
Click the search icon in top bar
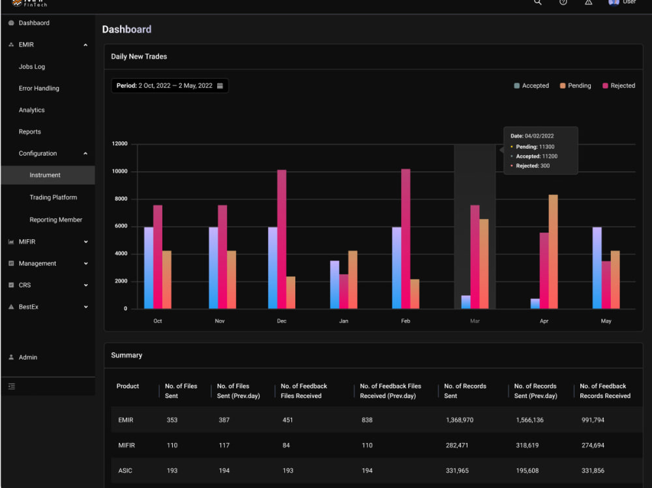point(537,2)
